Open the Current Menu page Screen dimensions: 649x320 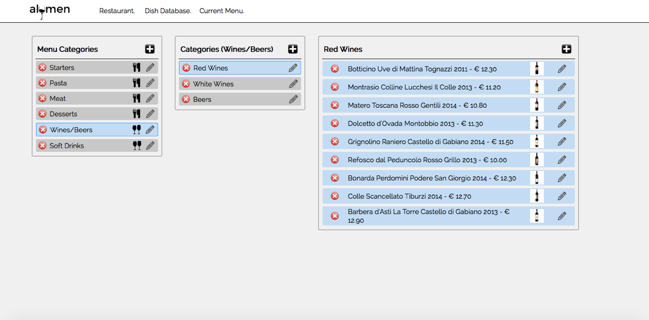[222, 11]
